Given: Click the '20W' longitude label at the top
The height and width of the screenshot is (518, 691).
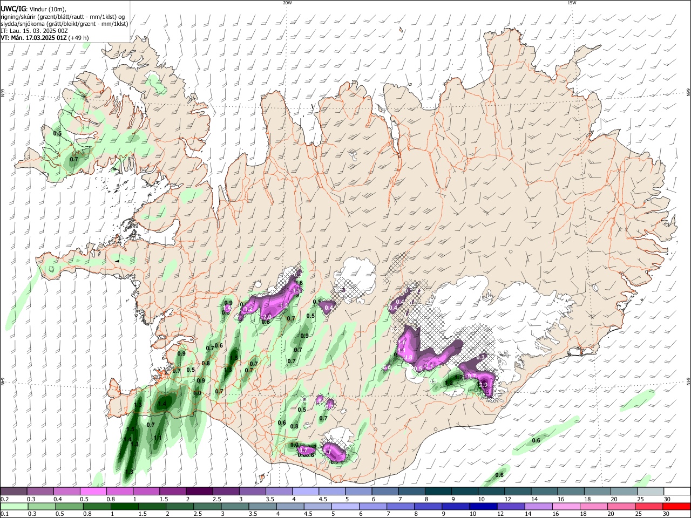Looking at the screenshot, I should pyautogui.click(x=287, y=3).
